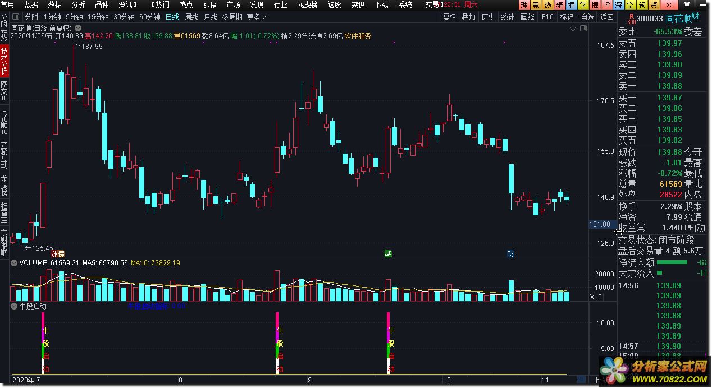Open the 交易 menu
712x388 pixels.
coord(433,4)
